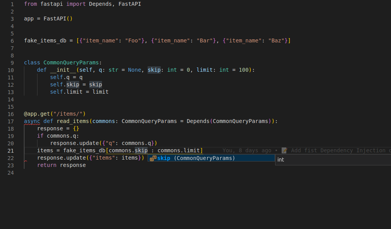Click the "You, 8 days ago" blame text

tap(246, 150)
